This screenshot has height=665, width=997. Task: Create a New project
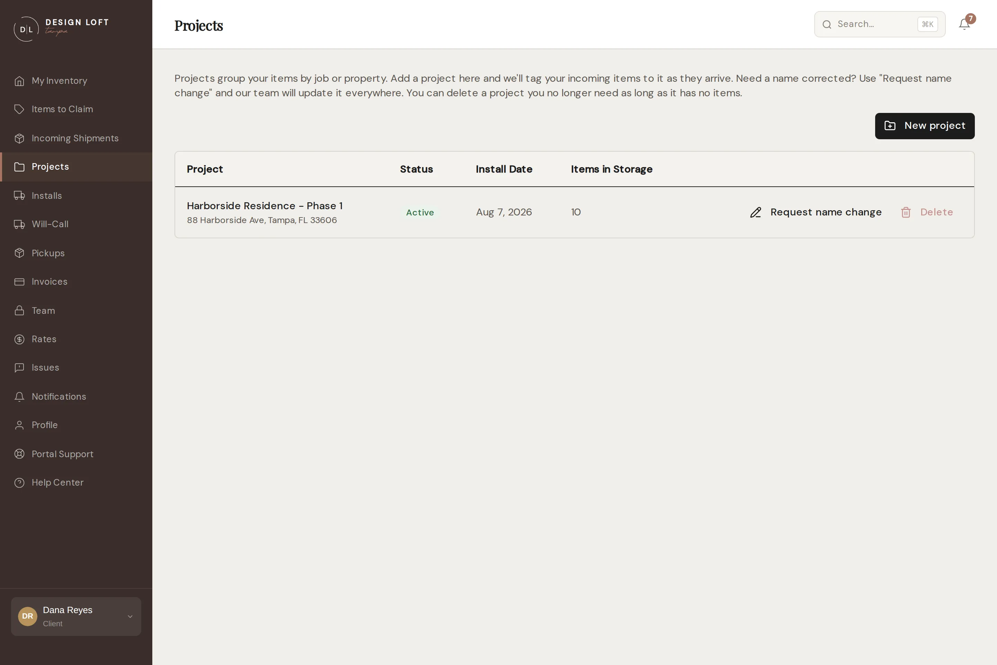coord(925,126)
